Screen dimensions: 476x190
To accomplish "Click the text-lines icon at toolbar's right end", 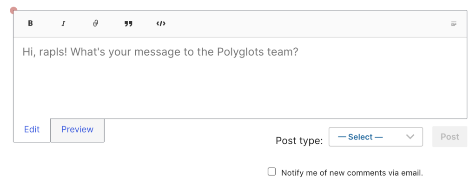I will click(454, 24).
